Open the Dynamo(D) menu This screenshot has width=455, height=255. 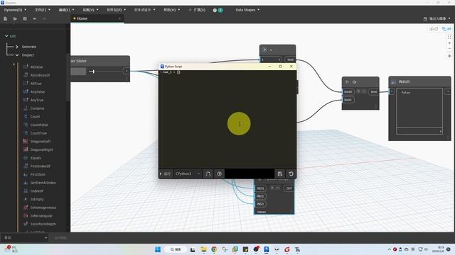coord(15,10)
